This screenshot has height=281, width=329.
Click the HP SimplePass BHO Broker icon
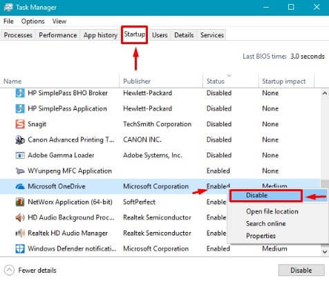(20, 93)
